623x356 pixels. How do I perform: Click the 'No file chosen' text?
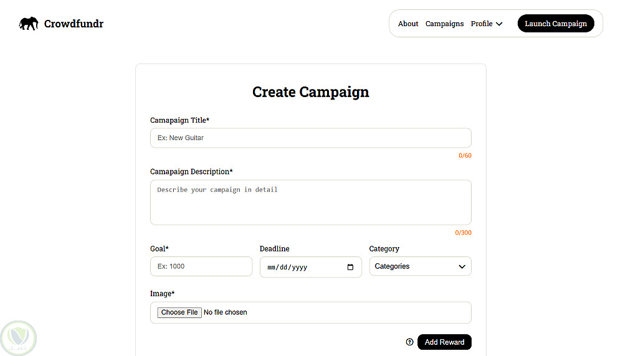226,312
